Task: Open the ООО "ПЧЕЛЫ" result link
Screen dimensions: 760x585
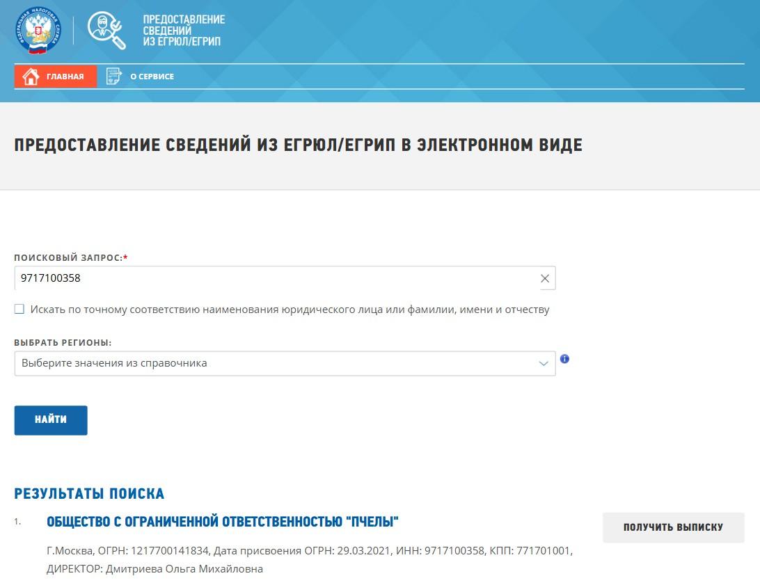Action: 222,522
